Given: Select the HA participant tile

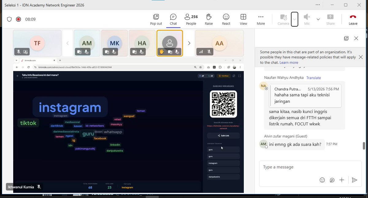Looking at the screenshot, I should point(142,43).
